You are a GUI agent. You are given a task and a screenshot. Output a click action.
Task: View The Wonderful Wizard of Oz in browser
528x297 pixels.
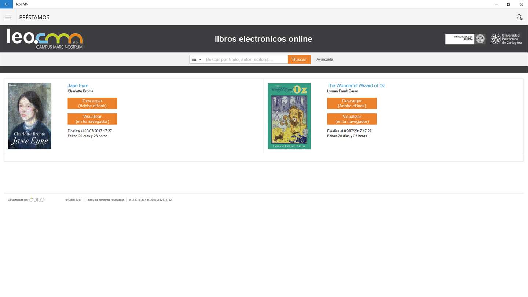[x=352, y=119]
